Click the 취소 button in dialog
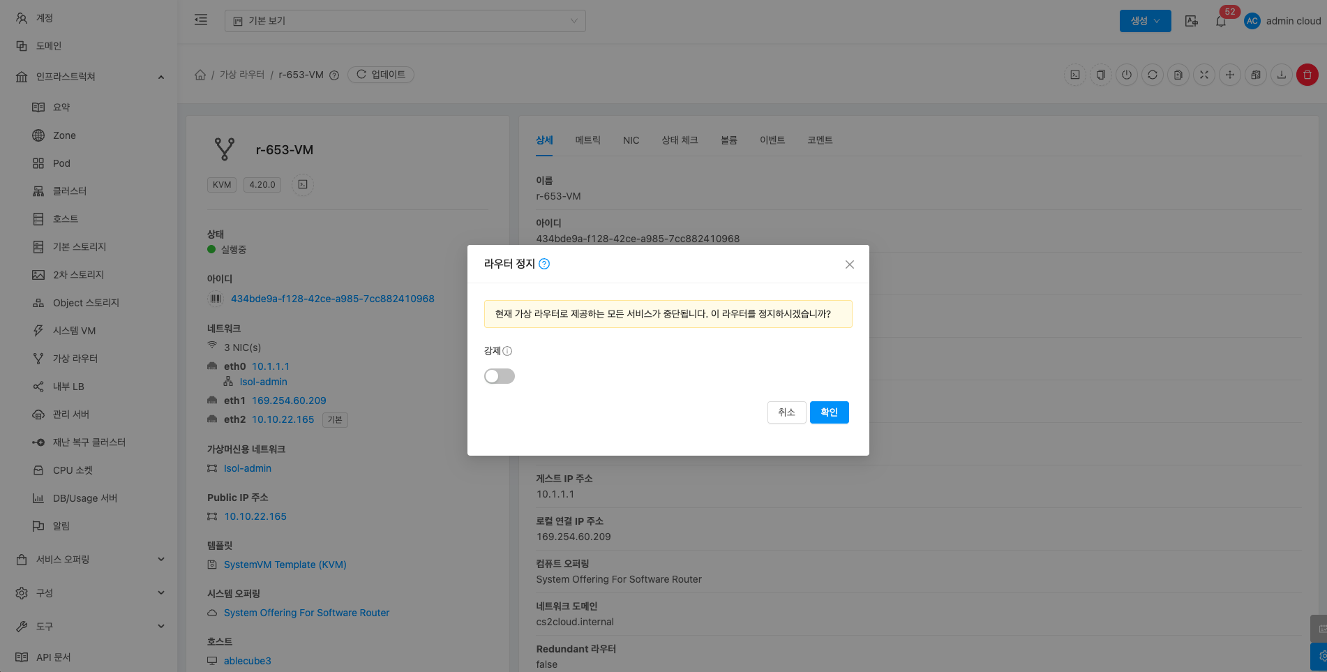 (786, 412)
